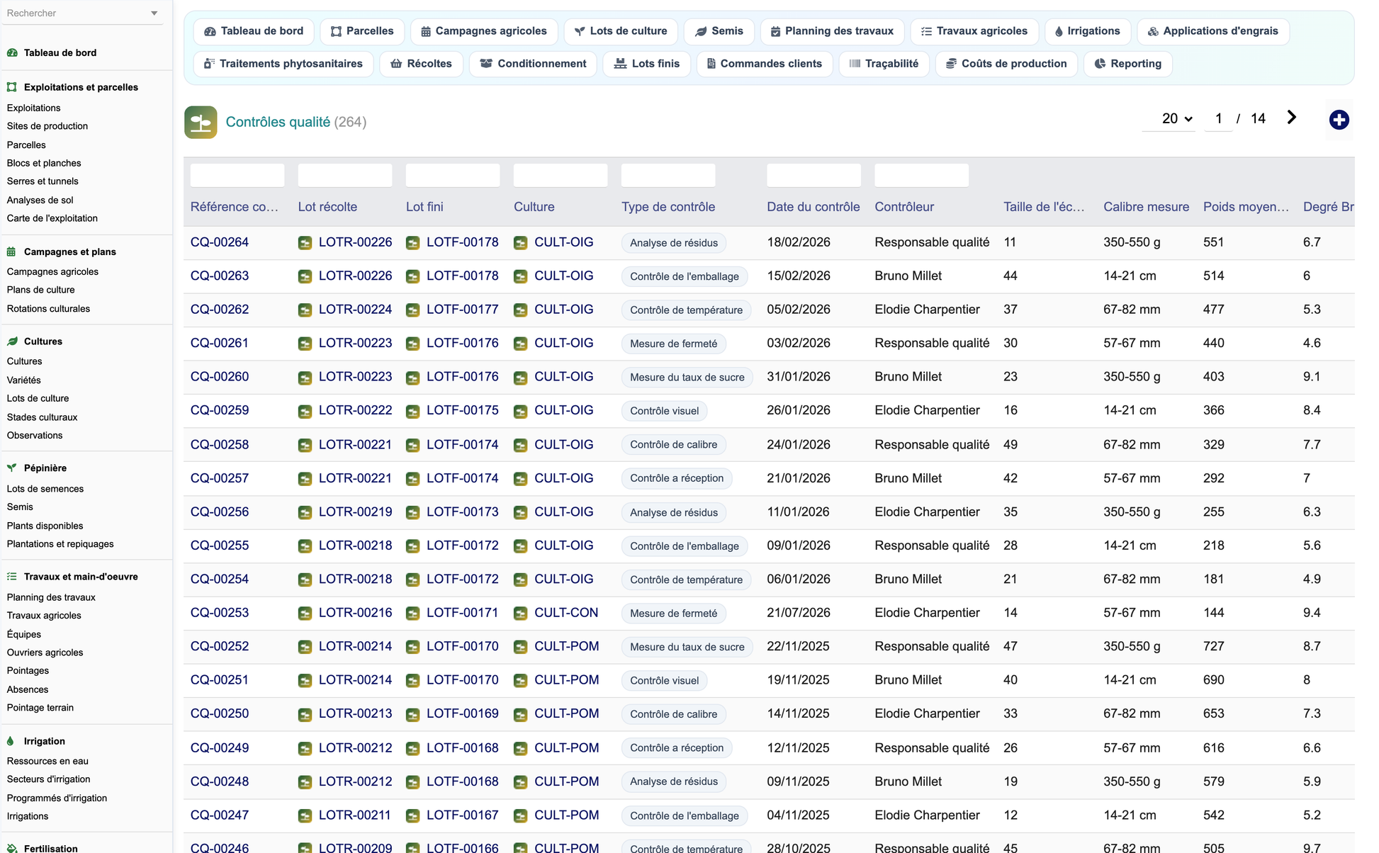
Task: Switch to the Conditionnement tab
Action: (x=533, y=64)
